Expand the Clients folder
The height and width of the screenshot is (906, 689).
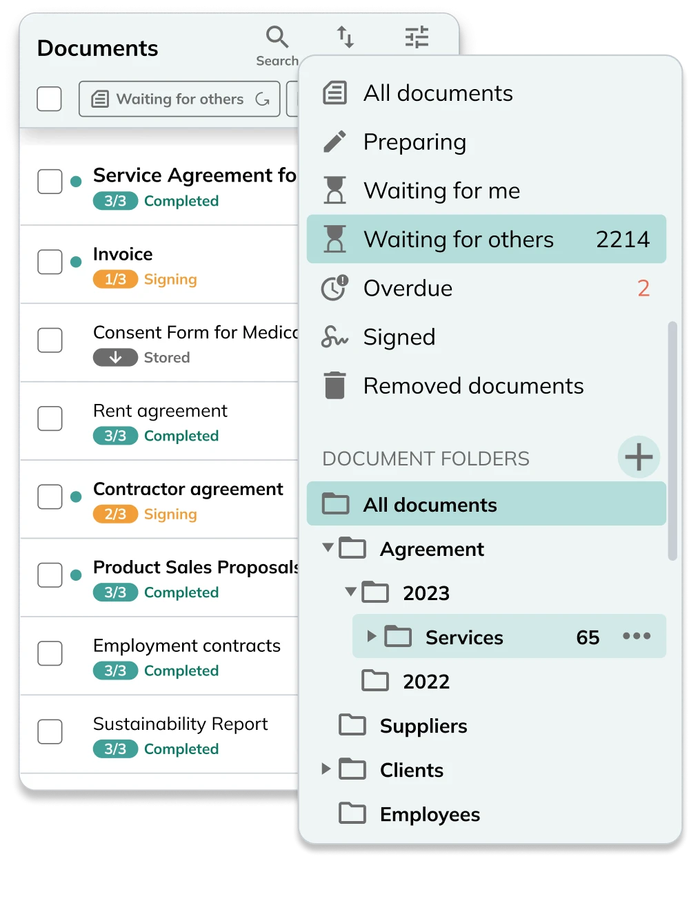(x=326, y=769)
